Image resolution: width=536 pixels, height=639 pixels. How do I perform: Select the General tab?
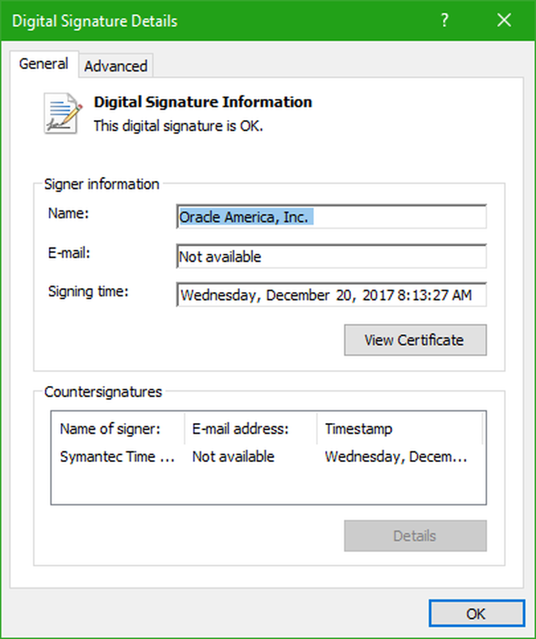[x=43, y=64]
